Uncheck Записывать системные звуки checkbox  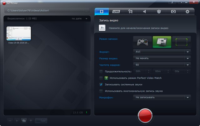pyautogui.click(x=101, y=84)
